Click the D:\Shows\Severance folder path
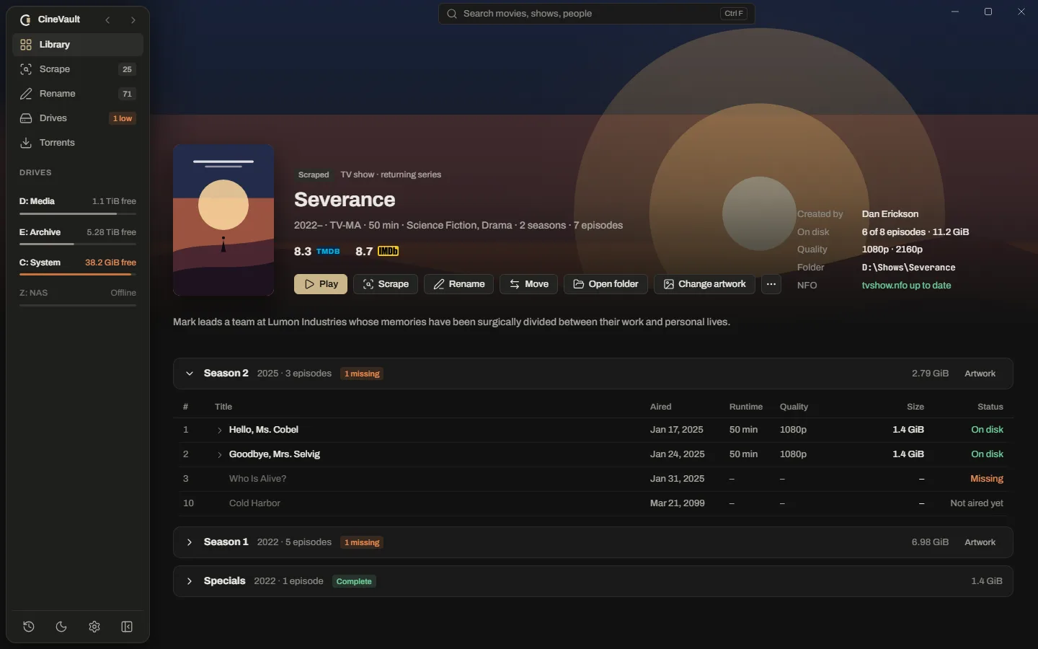The height and width of the screenshot is (649, 1038). (x=908, y=268)
